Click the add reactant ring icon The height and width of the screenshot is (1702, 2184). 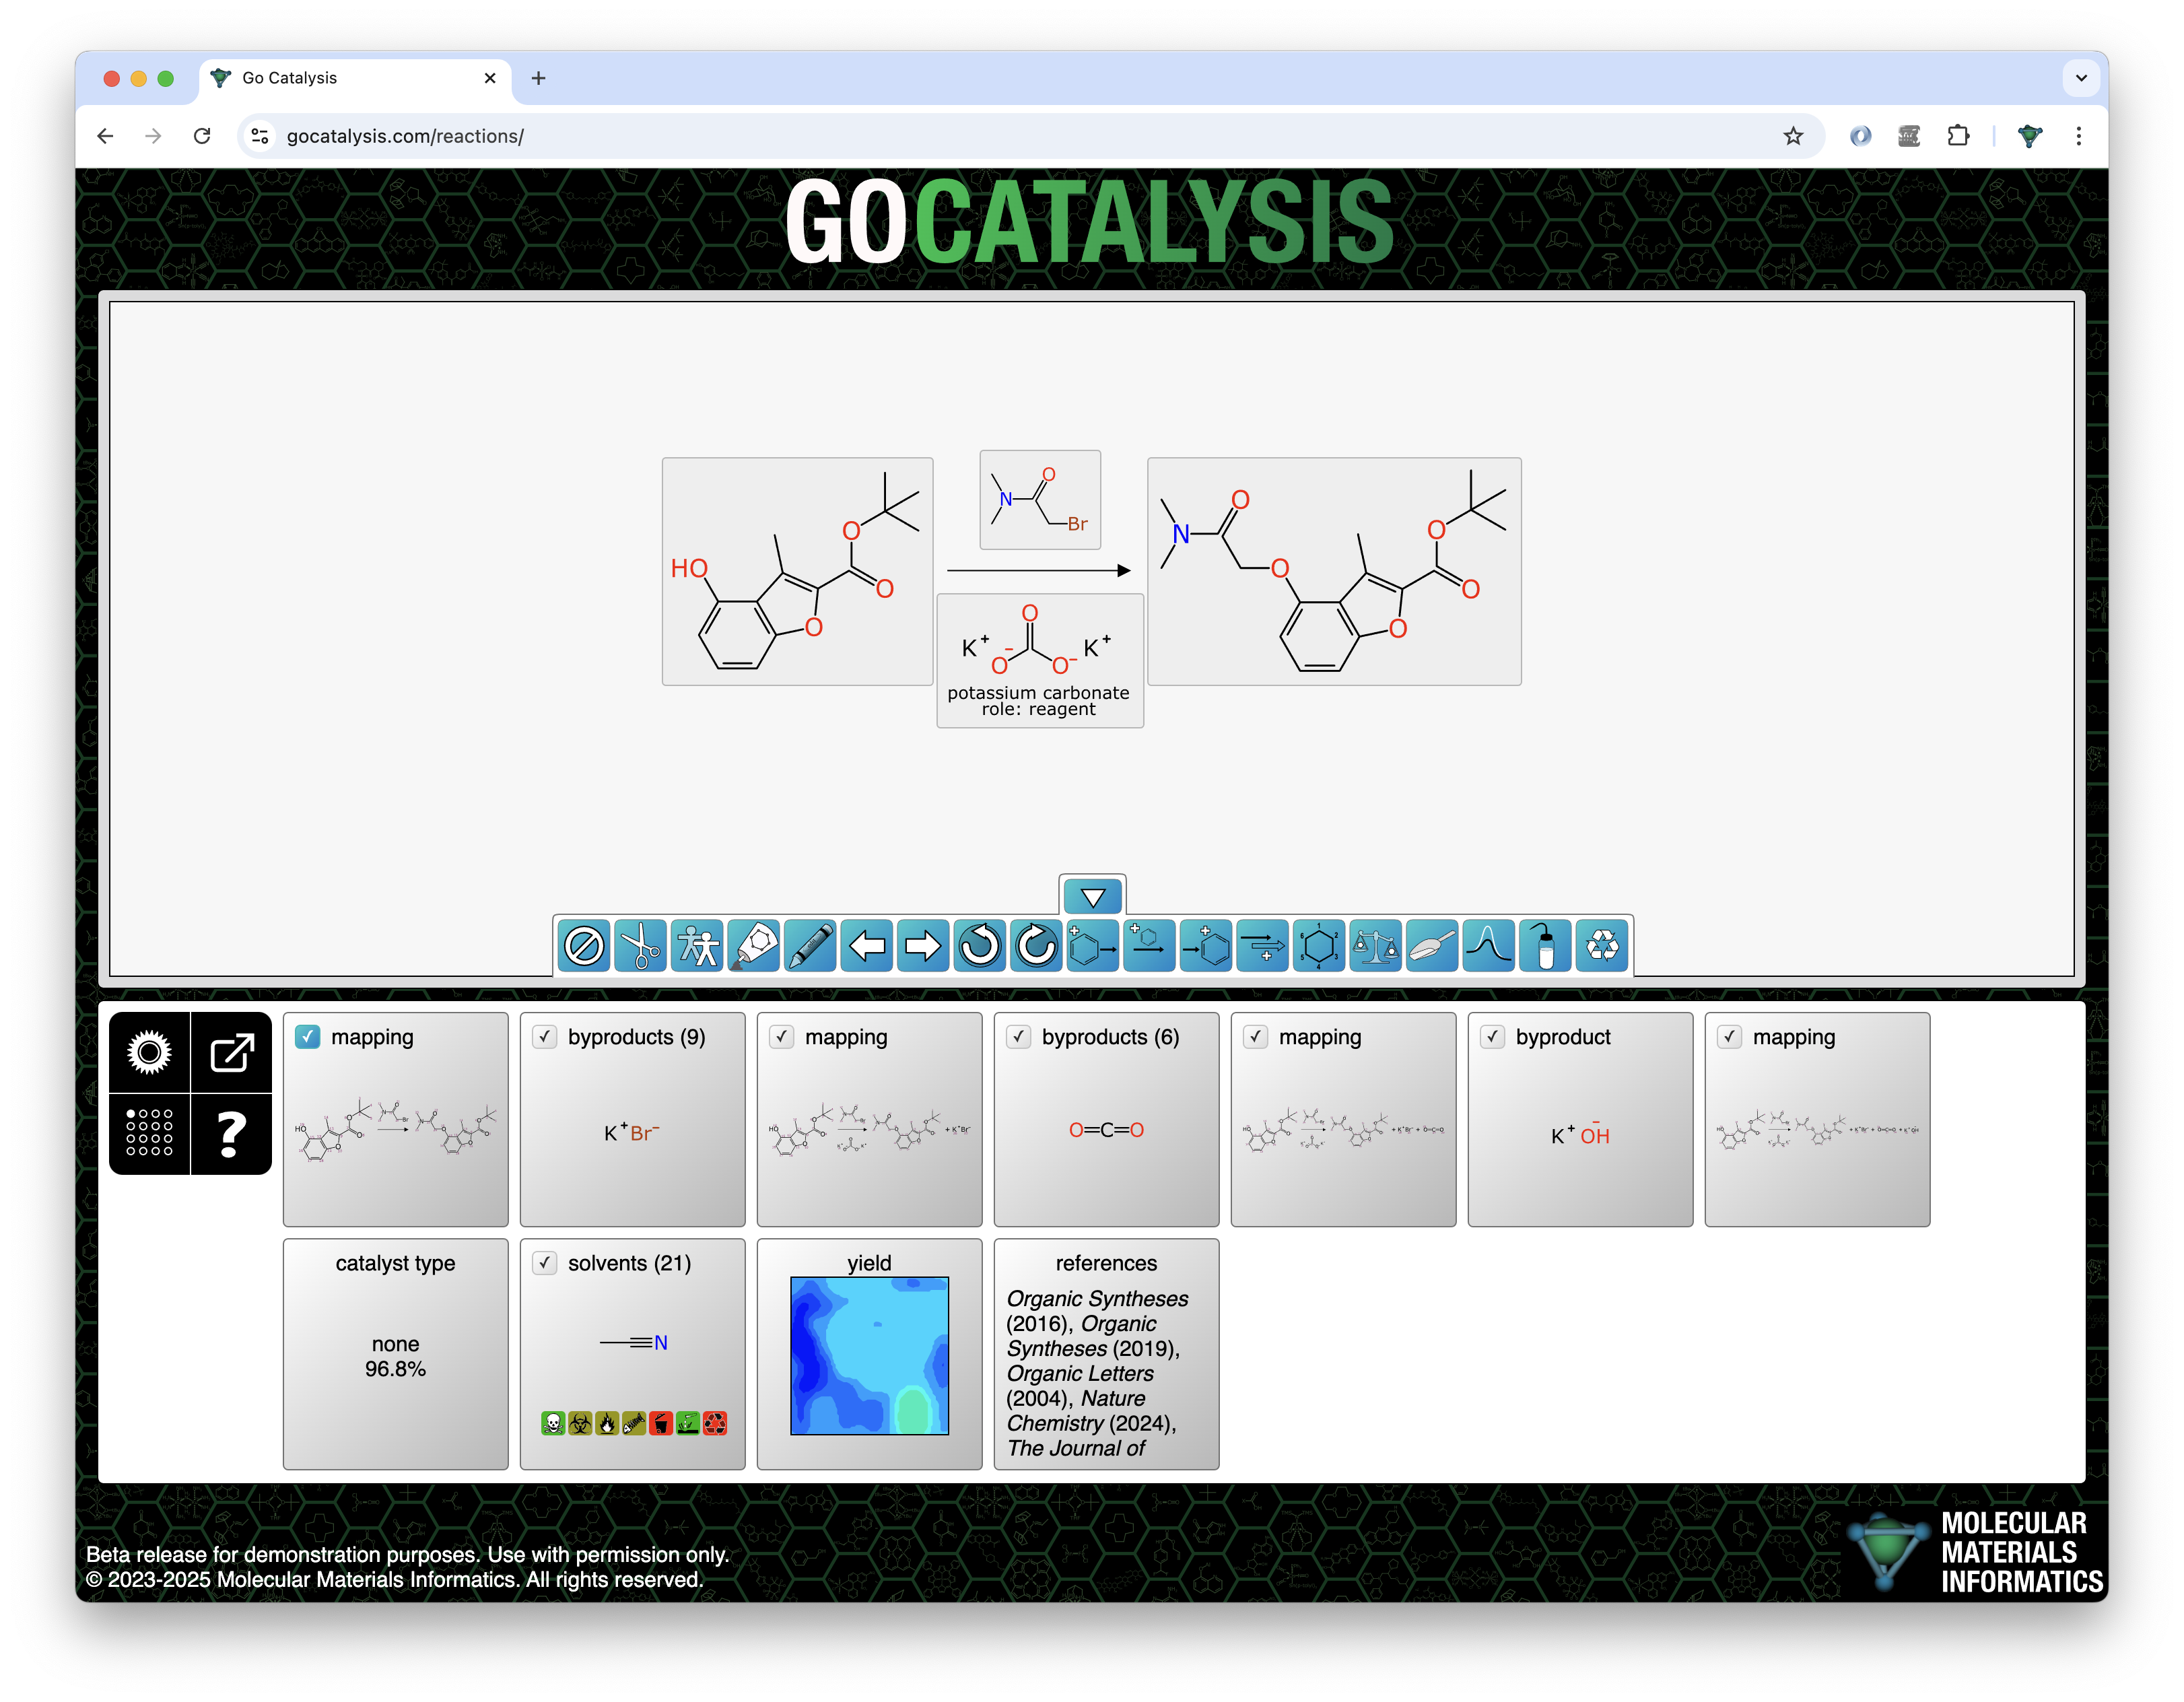point(1092,946)
